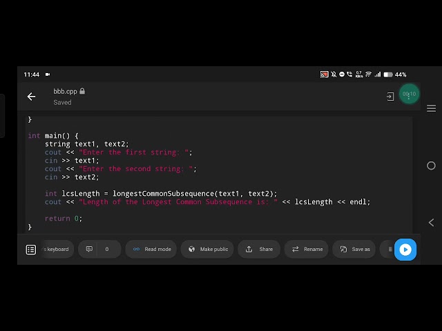Tap the video camera icon next to 11:44

[48, 74]
